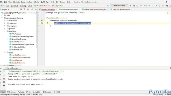Click the Build project hammer icon
This screenshot has width=171, height=96.
(108, 6)
